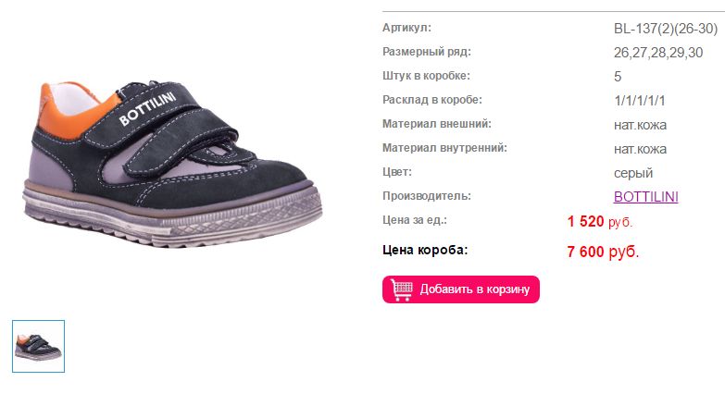Click the article number BL-137(2)(26-30)

(666, 29)
